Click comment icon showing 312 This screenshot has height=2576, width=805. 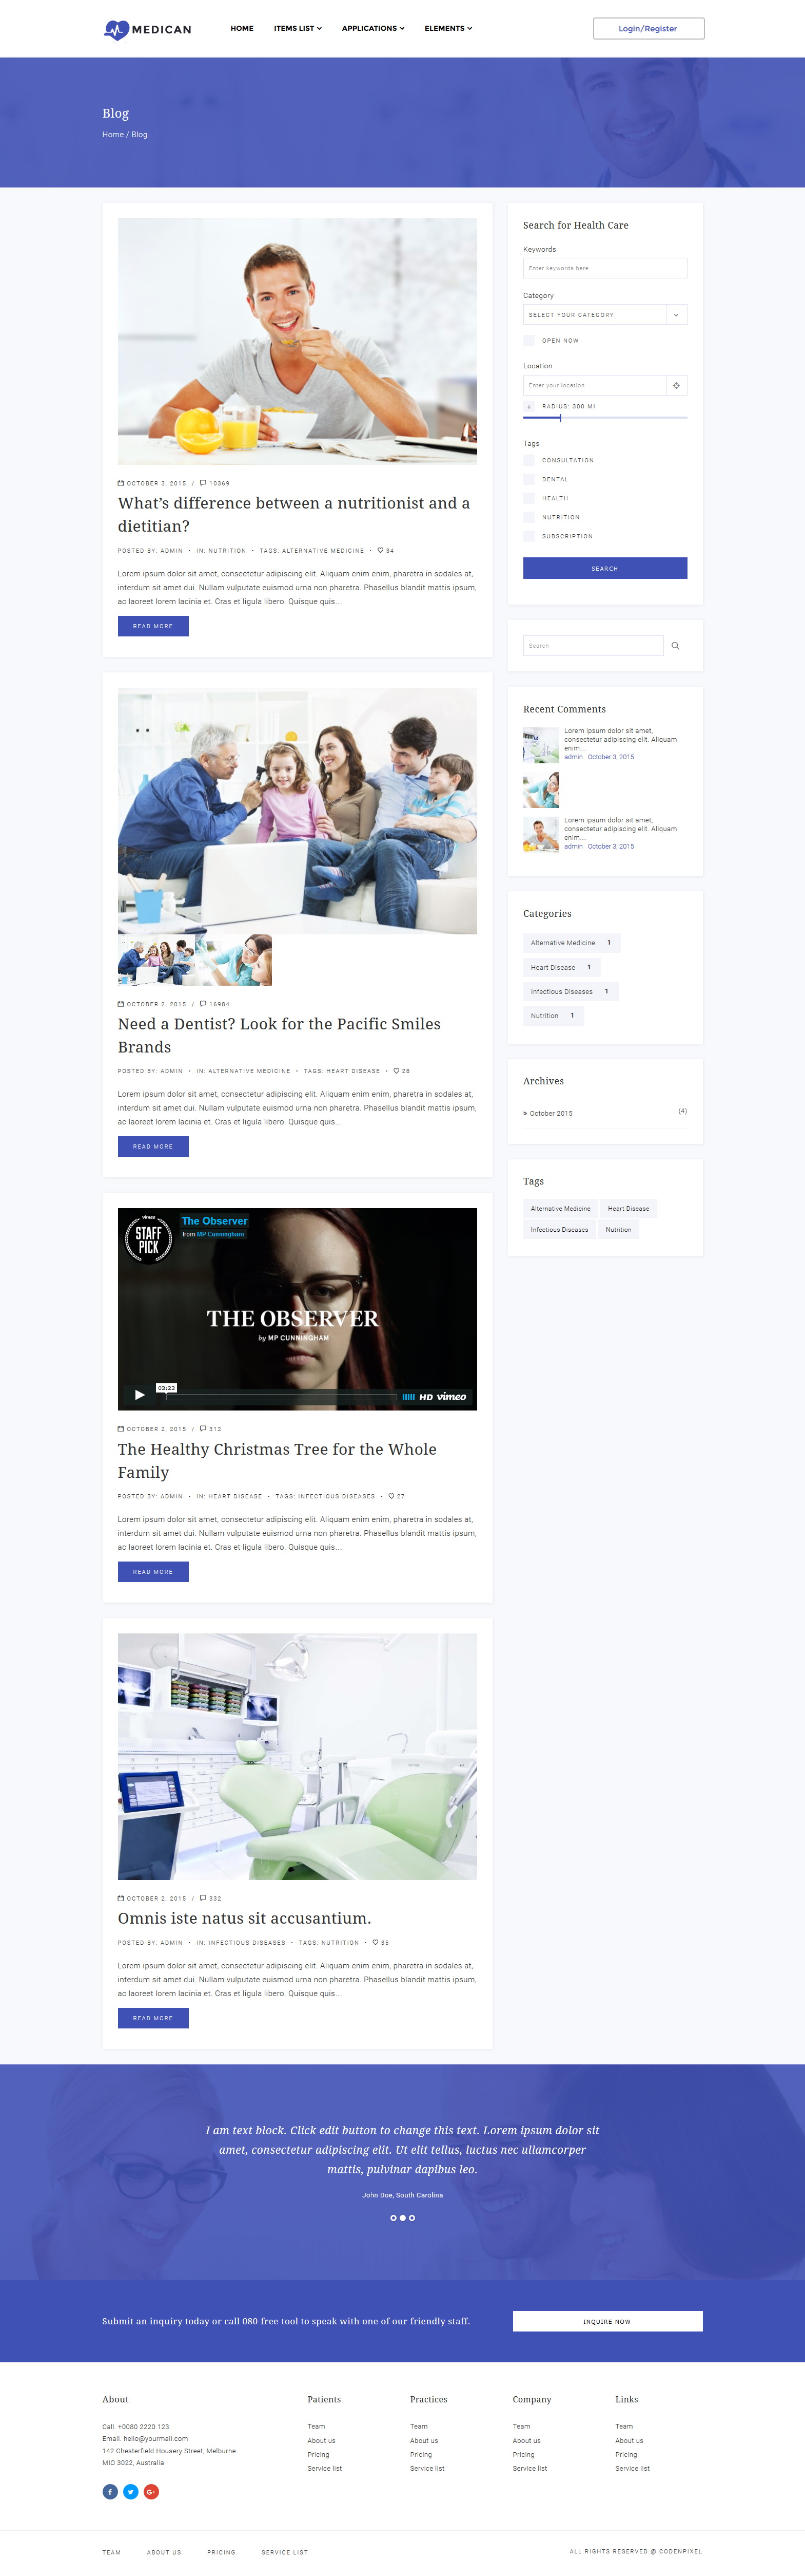[203, 1428]
